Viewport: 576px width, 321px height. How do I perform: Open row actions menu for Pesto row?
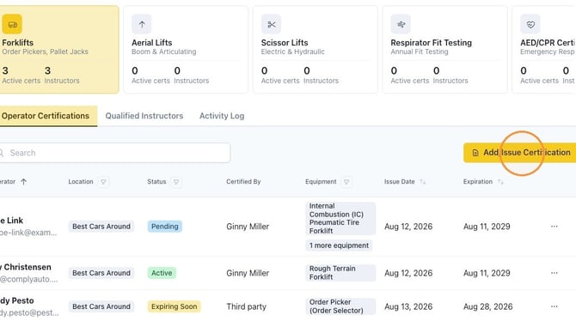[x=555, y=306]
